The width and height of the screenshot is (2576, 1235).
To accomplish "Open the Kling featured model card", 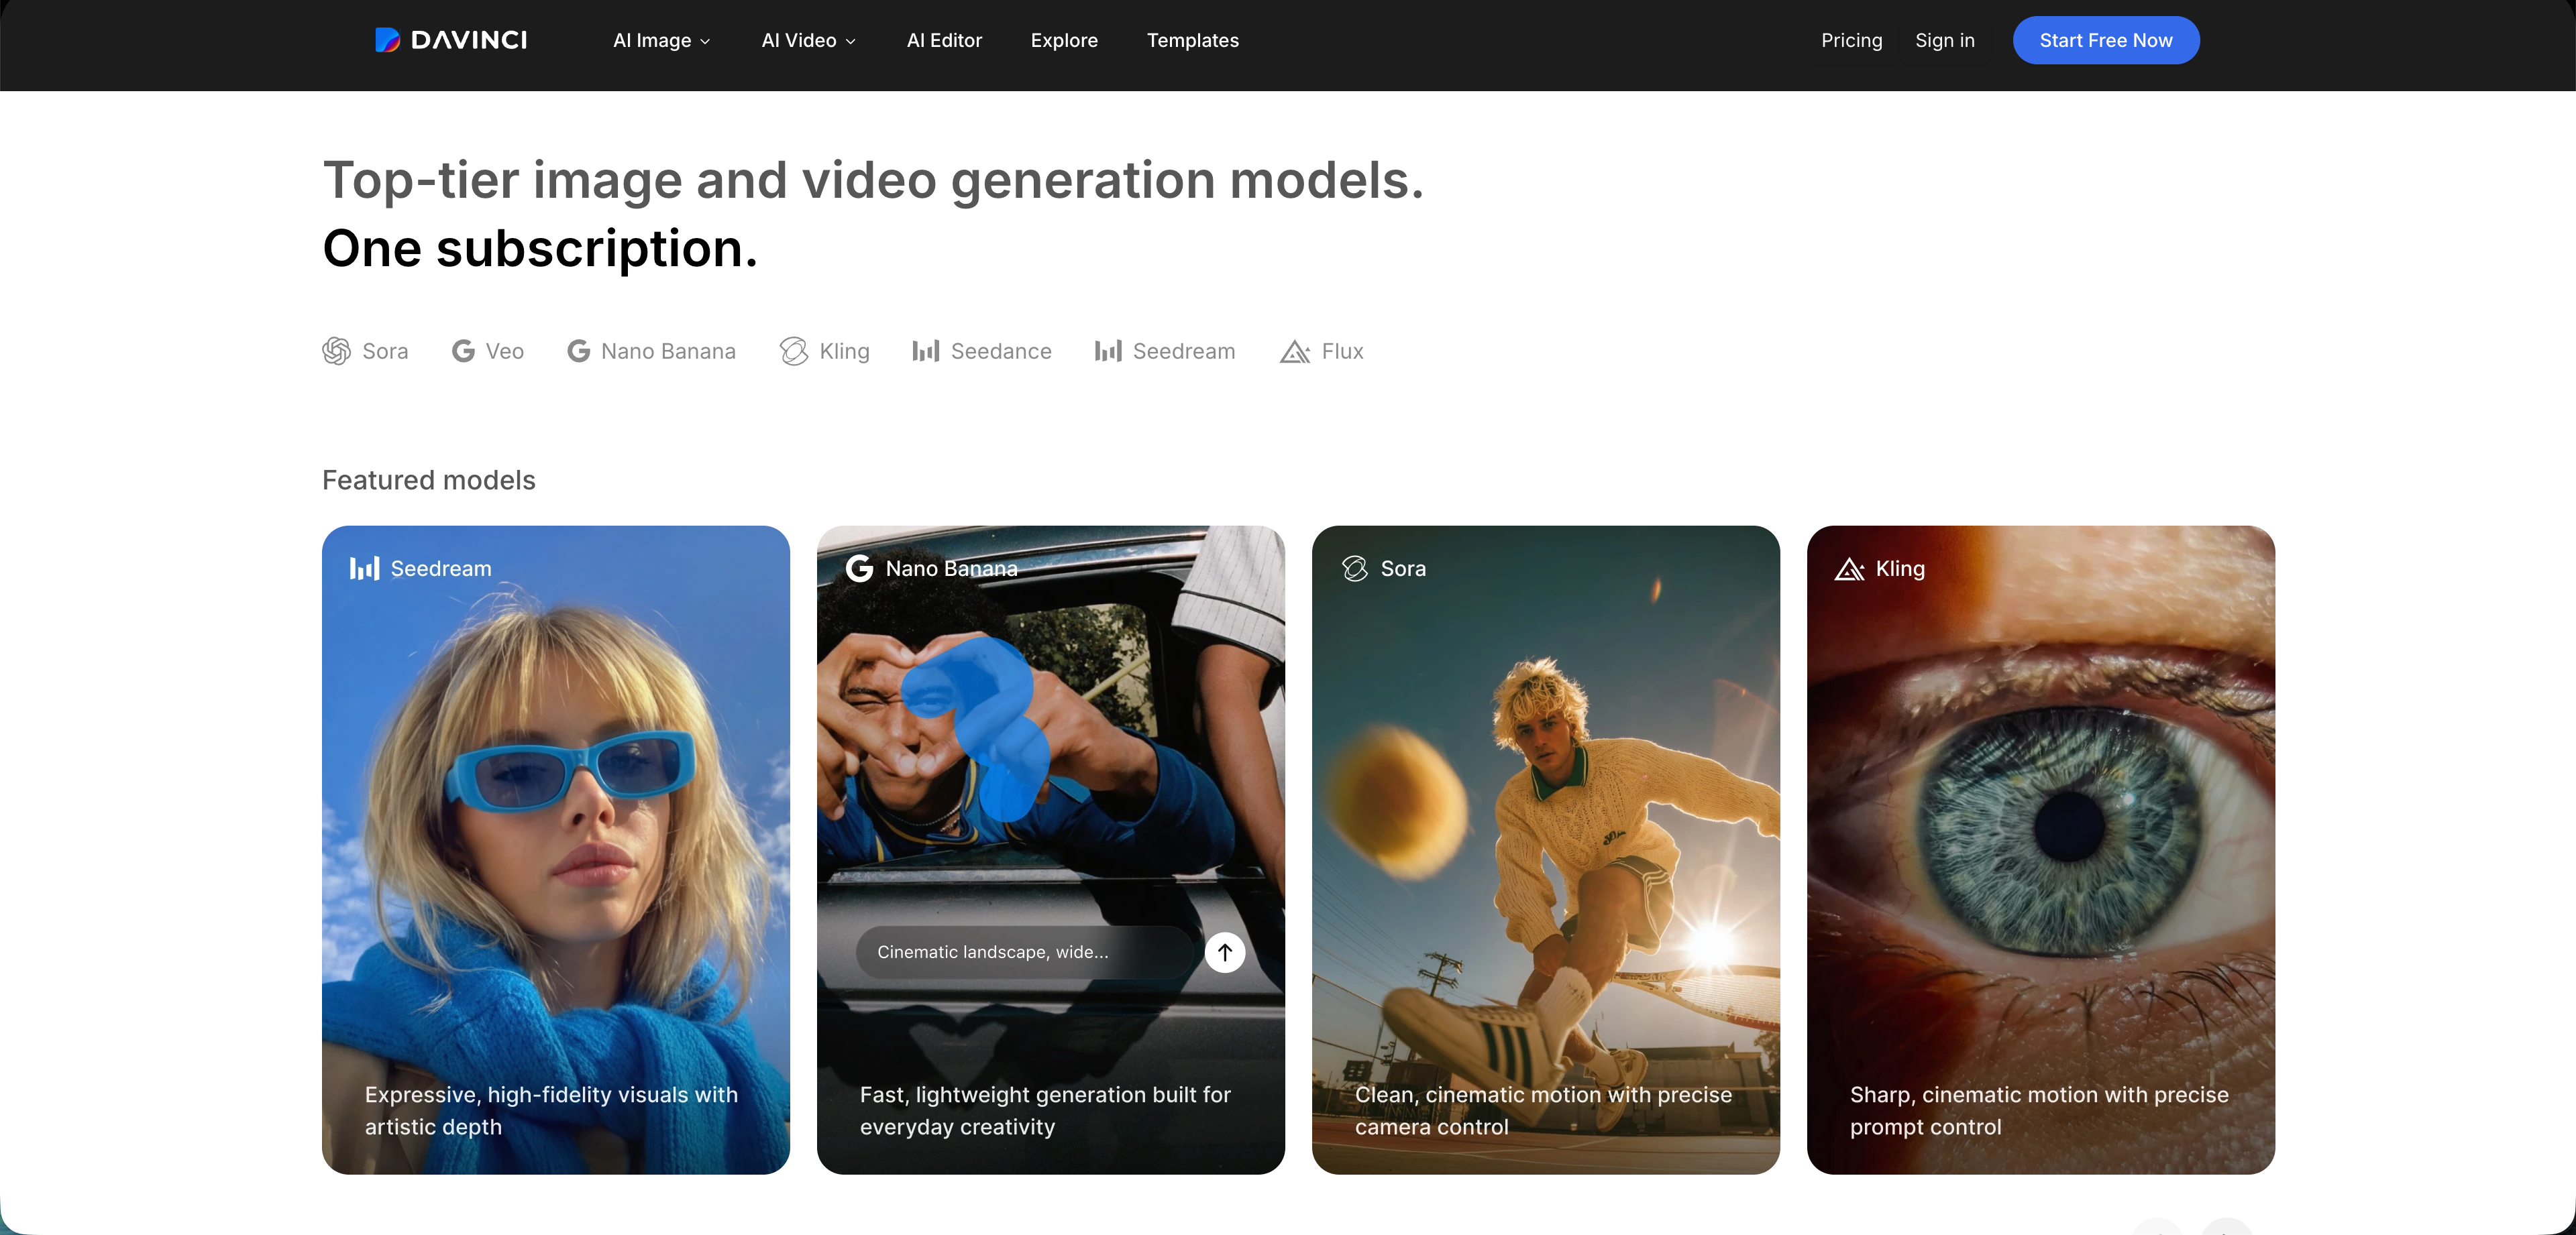I will tap(2041, 849).
